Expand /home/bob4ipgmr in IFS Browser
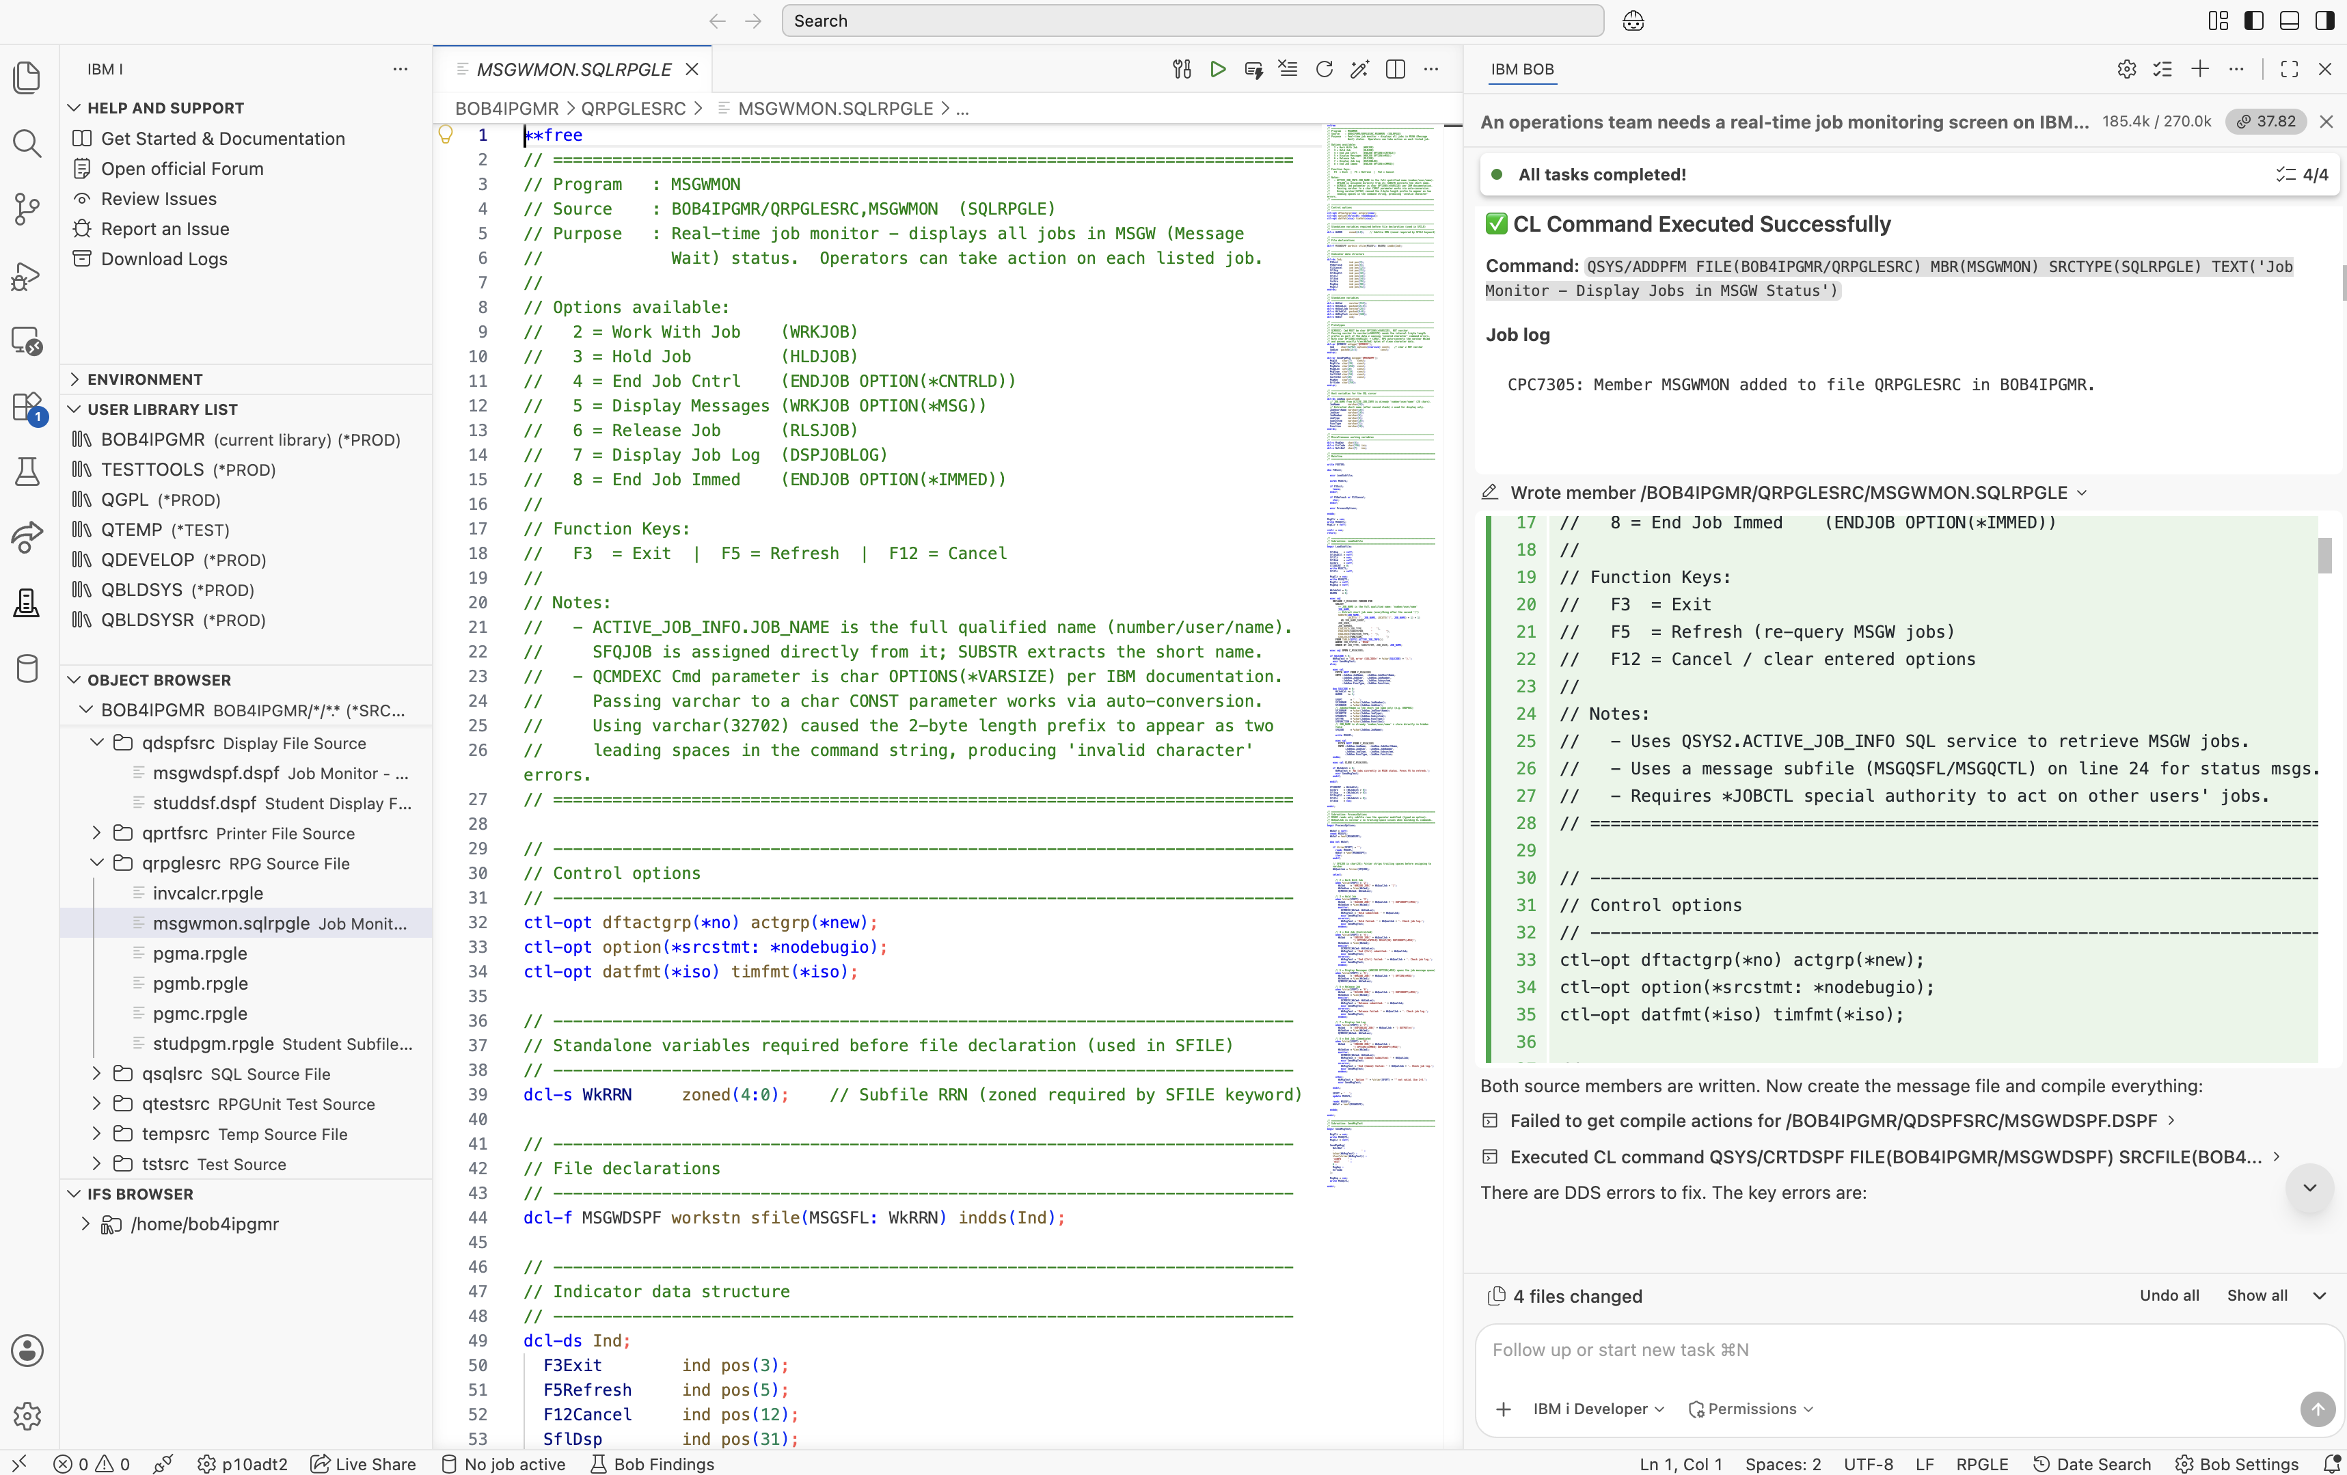The height and width of the screenshot is (1475, 2347). tap(85, 1224)
